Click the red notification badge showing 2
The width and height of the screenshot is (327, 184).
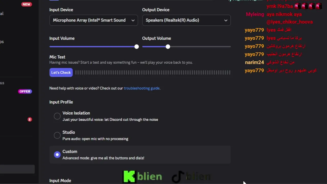click(x=30, y=119)
